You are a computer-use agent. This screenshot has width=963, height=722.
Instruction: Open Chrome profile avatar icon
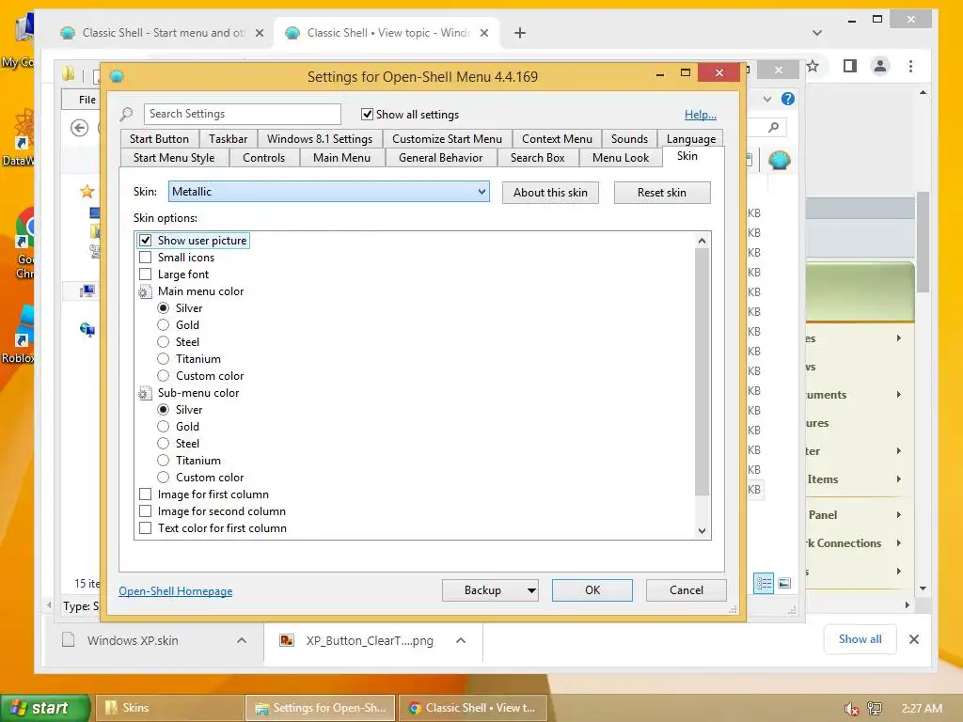tap(880, 66)
